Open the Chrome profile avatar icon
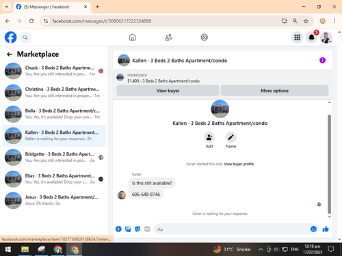 [x=322, y=21]
